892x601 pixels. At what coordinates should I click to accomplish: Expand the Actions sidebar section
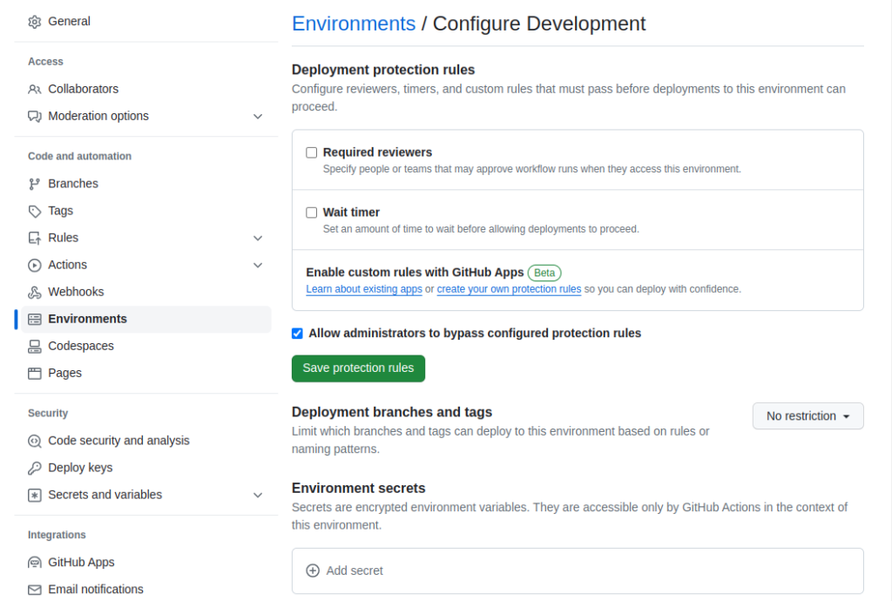pos(258,264)
